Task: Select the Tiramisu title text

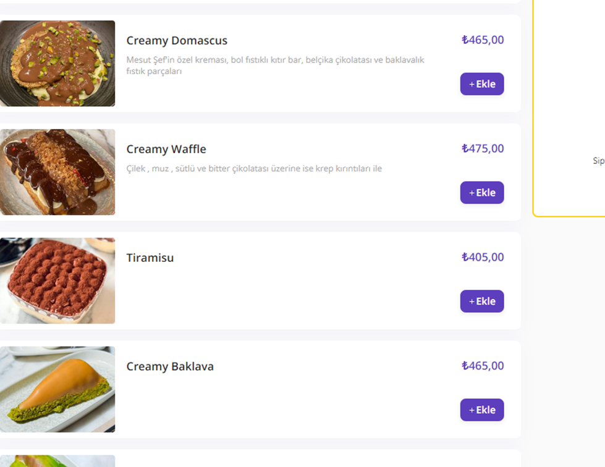Action: (150, 258)
